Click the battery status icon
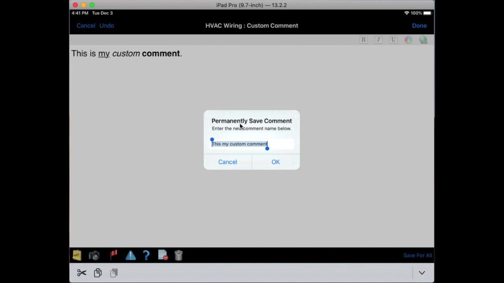This screenshot has height=283, width=504. point(427,13)
